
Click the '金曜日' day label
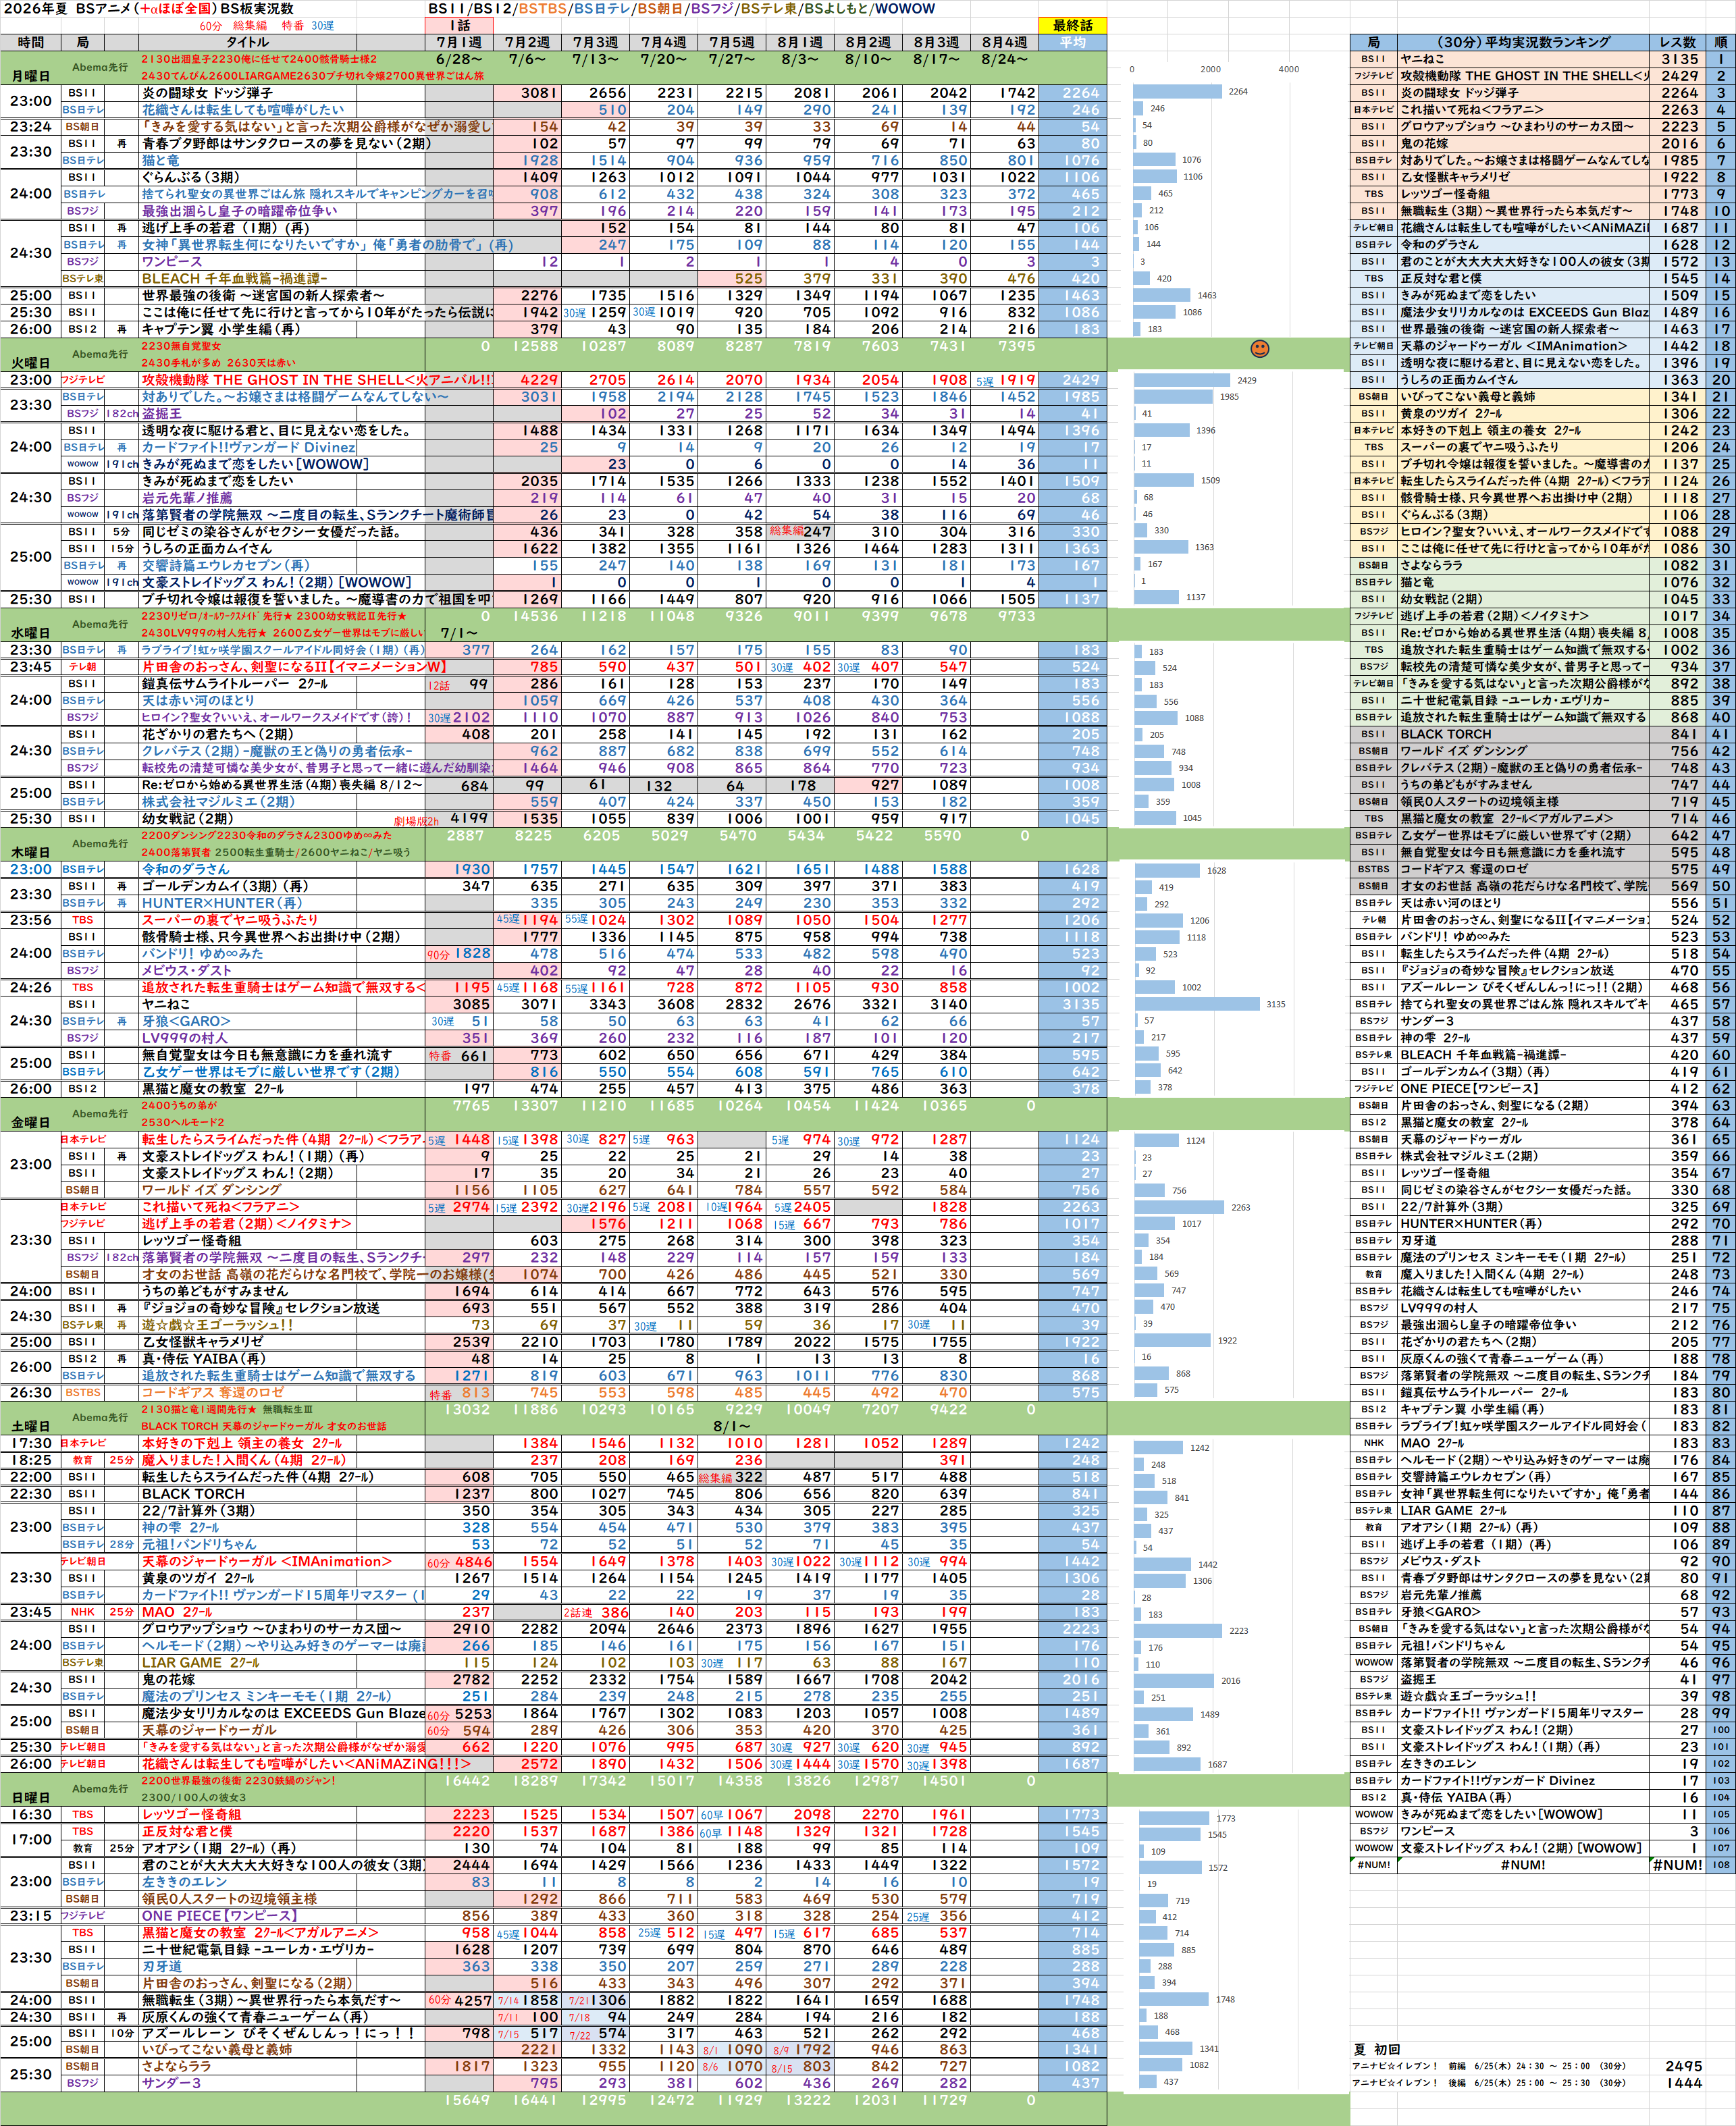[x=30, y=1122]
